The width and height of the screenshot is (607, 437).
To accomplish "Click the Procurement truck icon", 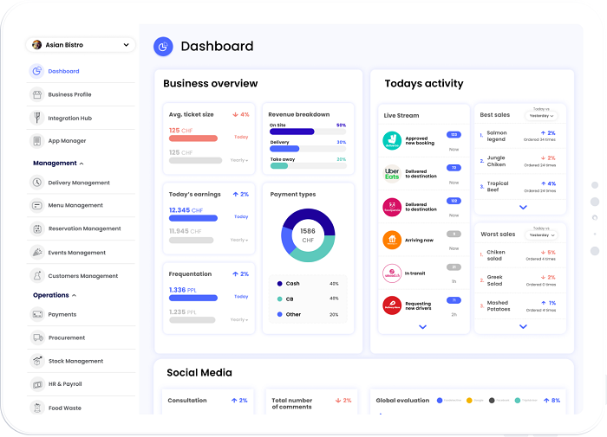I will [x=37, y=337].
